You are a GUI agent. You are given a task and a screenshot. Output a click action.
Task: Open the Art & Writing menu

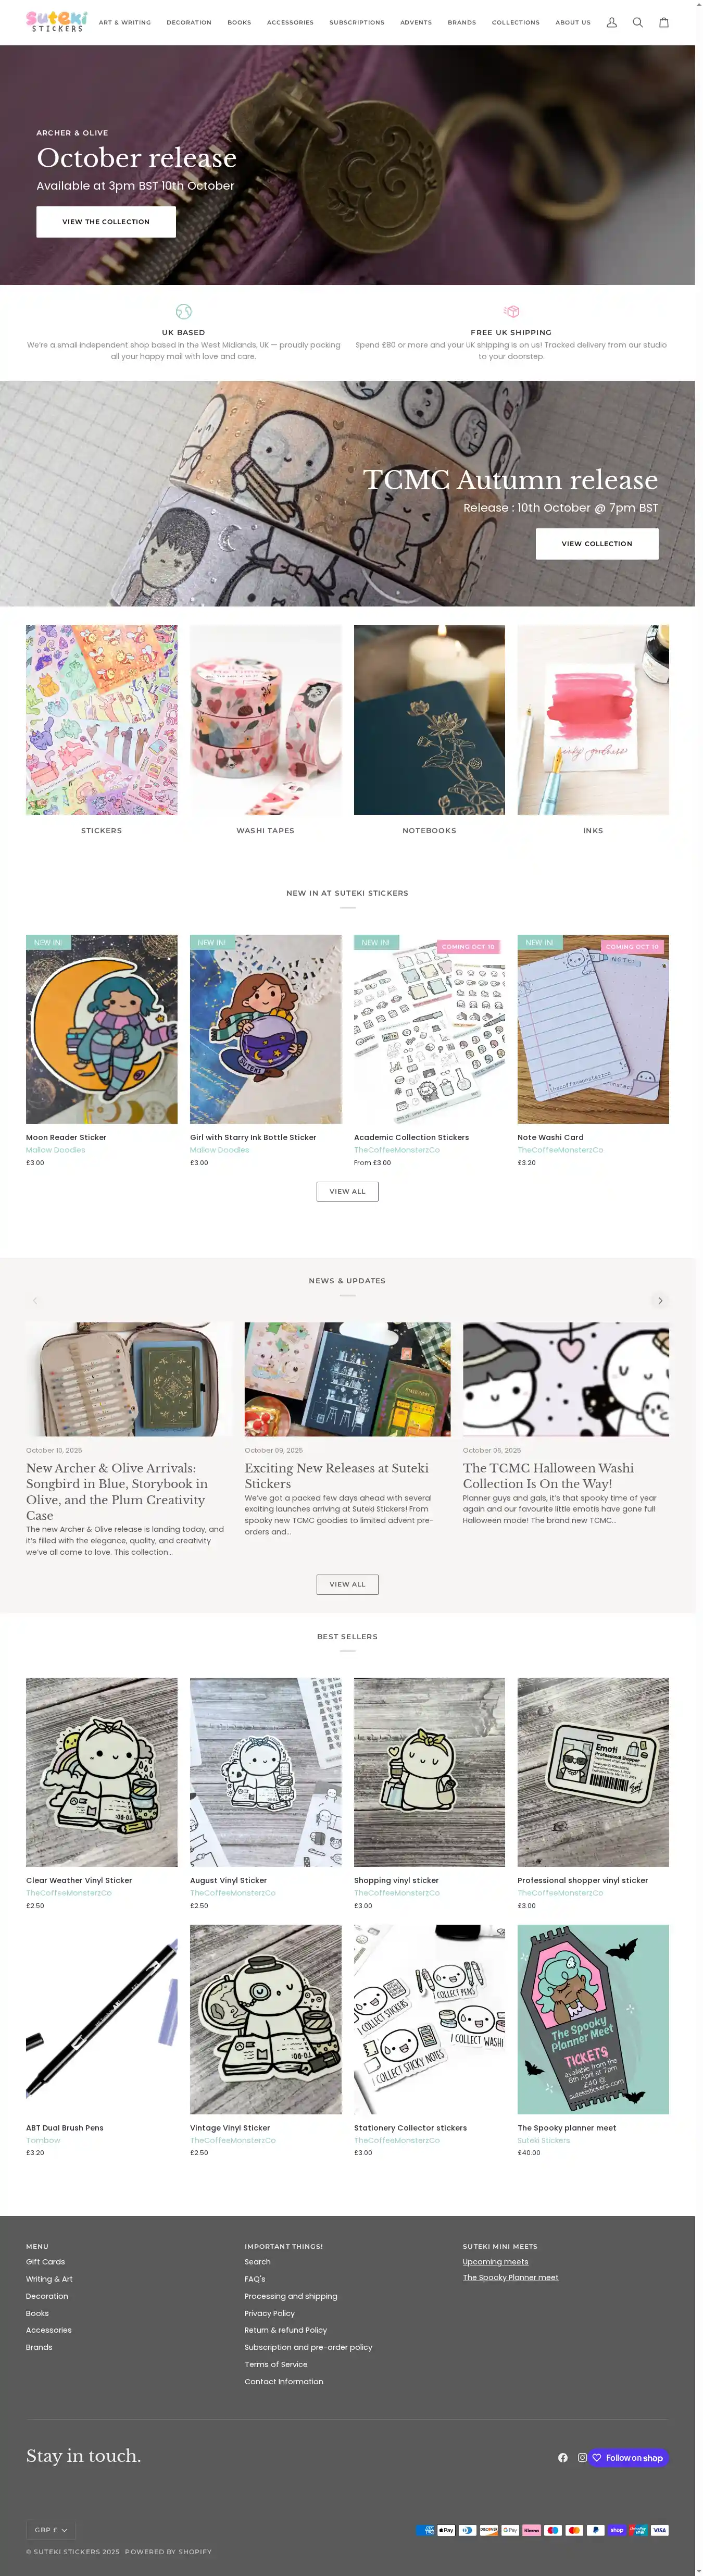tap(125, 22)
